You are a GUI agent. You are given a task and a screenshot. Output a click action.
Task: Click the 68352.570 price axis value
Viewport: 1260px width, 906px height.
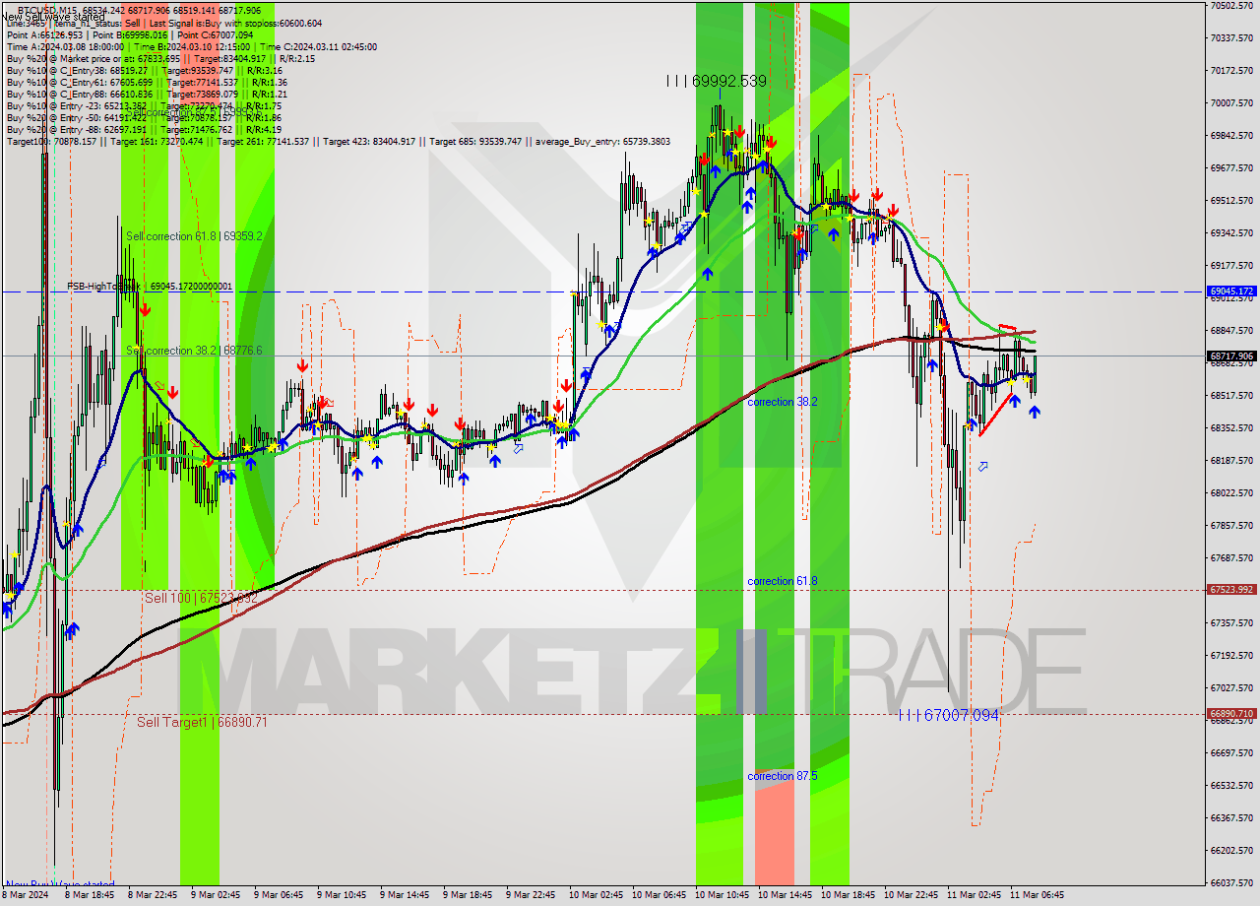1231,427
